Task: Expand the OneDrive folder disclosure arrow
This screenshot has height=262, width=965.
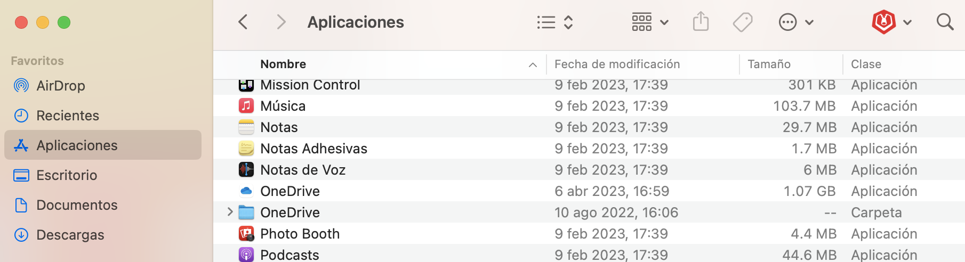Action: pos(230,212)
